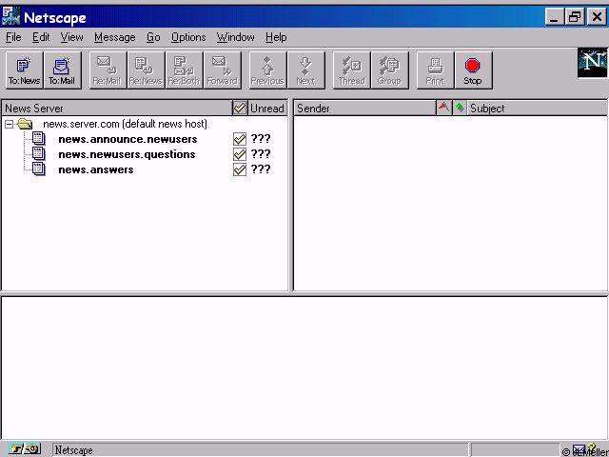Go to Previous message button

coord(267,70)
